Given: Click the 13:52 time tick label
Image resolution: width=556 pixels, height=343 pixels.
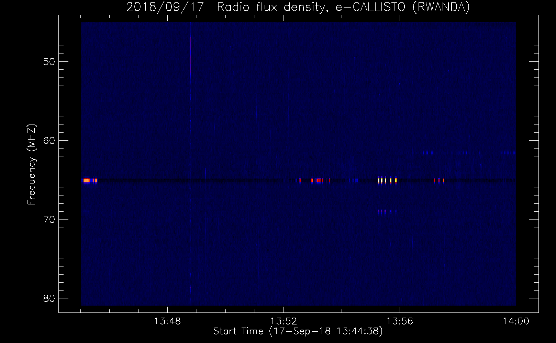Looking at the screenshot, I should tap(283, 321).
